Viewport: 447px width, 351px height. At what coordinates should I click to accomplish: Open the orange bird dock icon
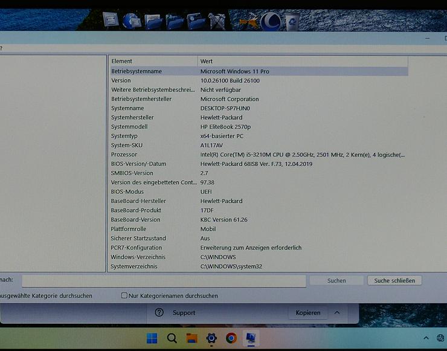coord(249,22)
